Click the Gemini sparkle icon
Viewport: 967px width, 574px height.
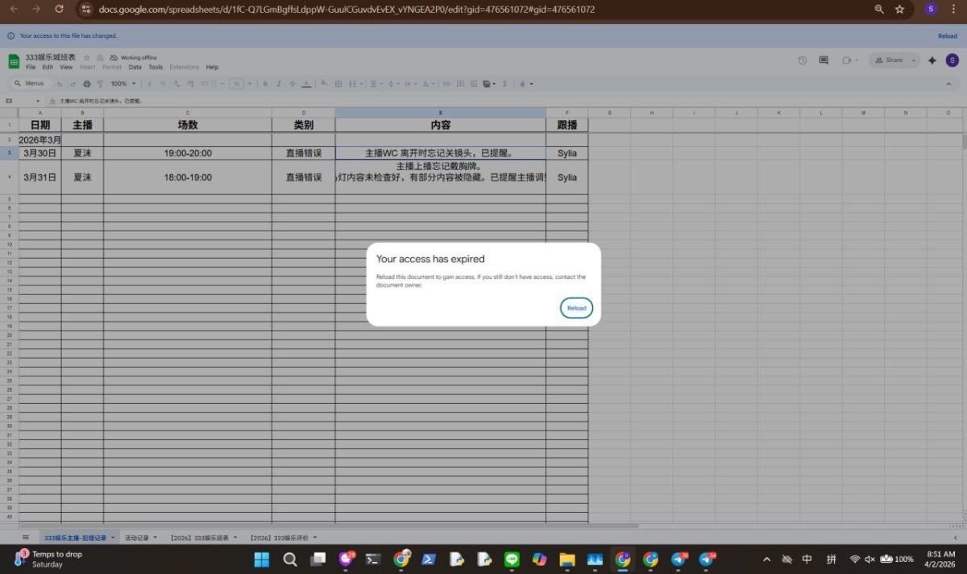pos(932,60)
